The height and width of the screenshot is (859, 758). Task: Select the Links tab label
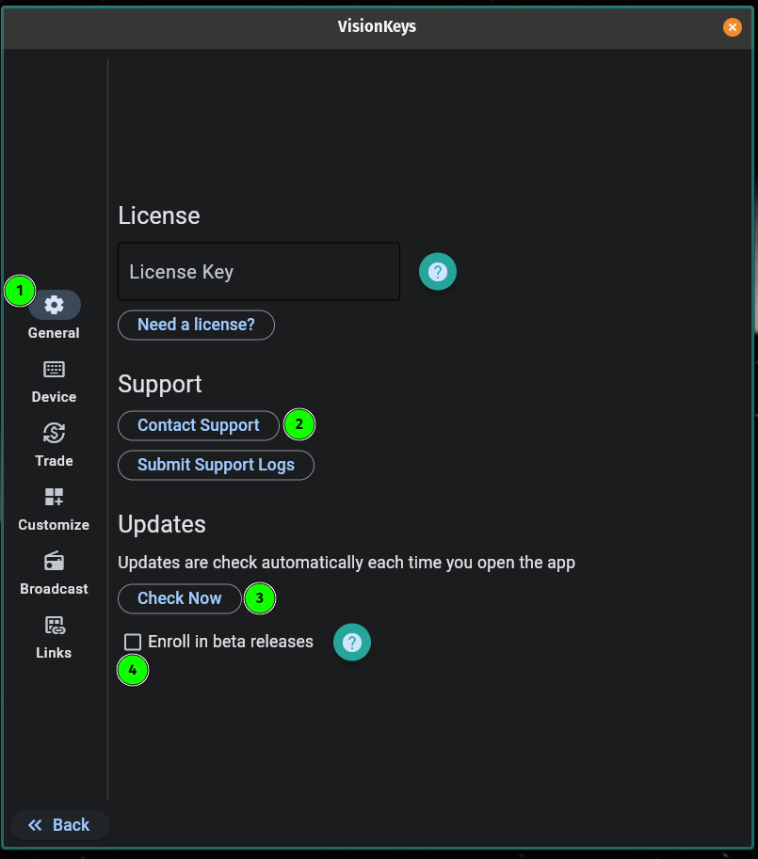point(54,653)
